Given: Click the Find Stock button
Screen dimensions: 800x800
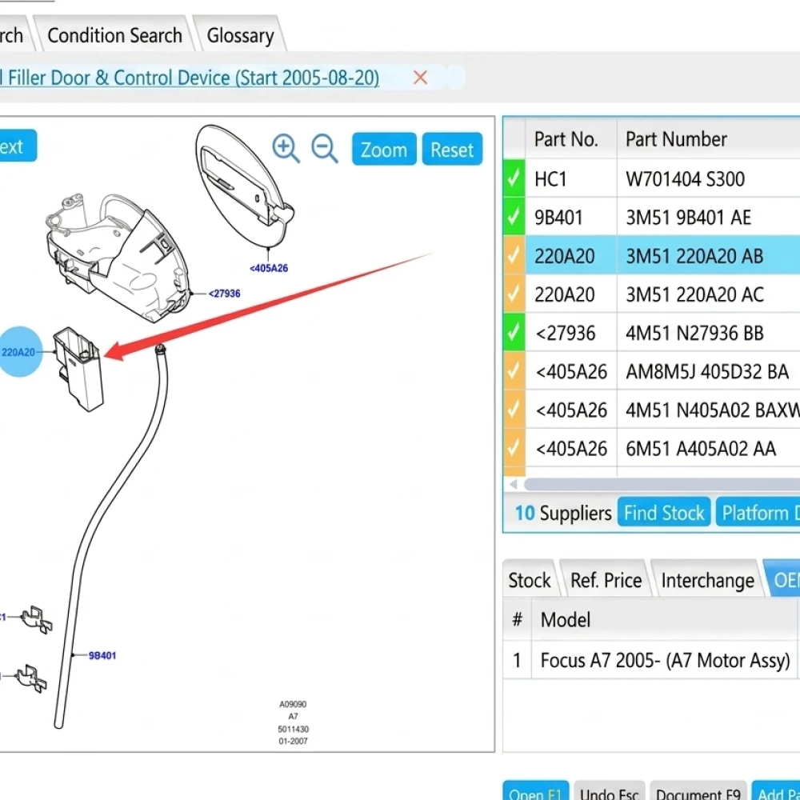Looking at the screenshot, I should click(664, 512).
